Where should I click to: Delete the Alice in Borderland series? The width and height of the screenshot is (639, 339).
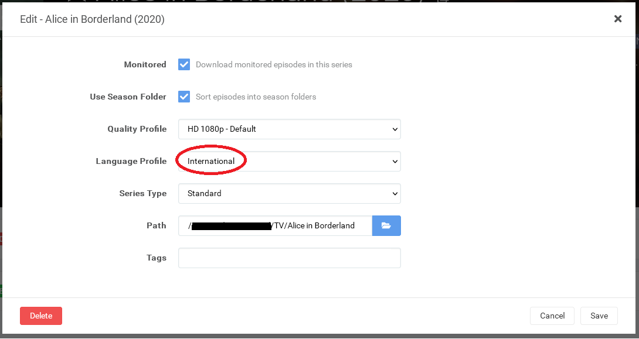[x=40, y=316]
